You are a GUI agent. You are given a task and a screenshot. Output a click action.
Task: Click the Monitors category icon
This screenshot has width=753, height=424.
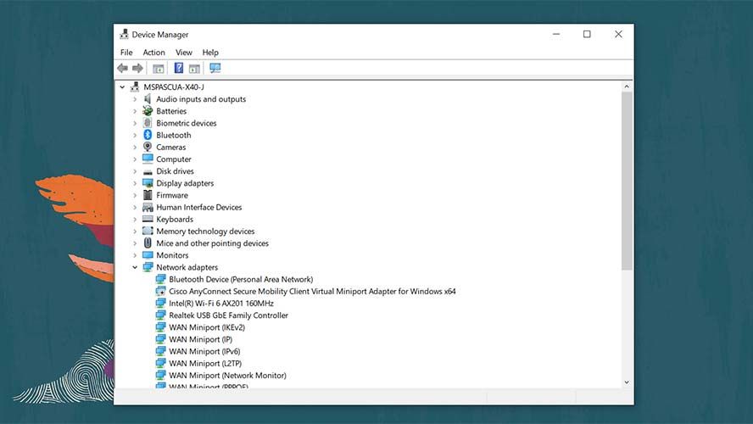tap(148, 255)
